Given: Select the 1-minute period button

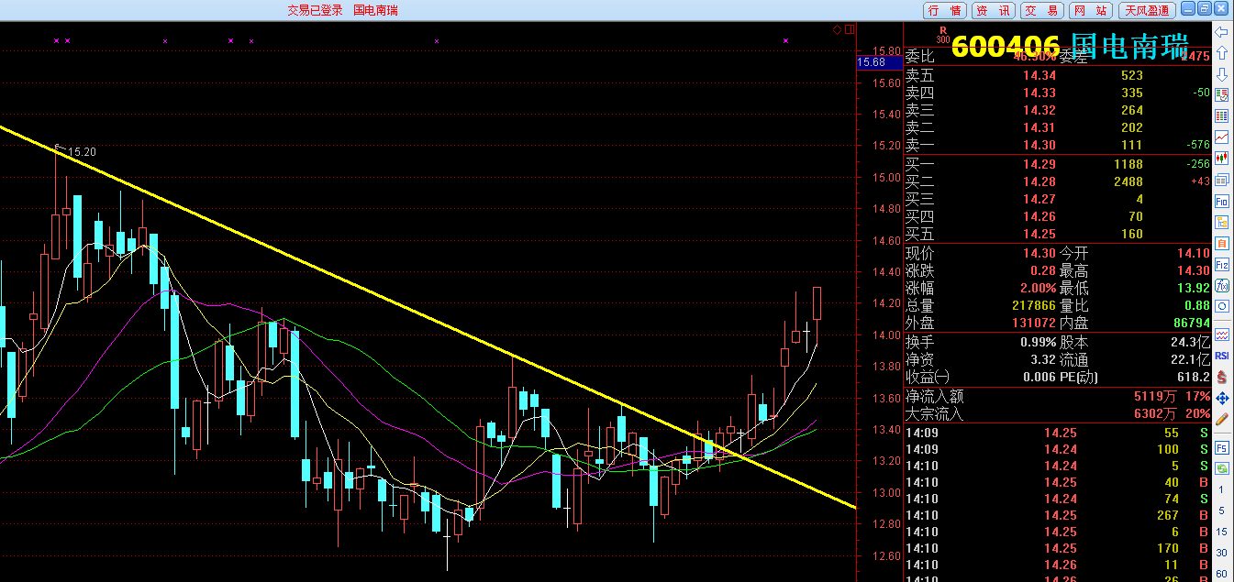Looking at the screenshot, I should [1221, 491].
